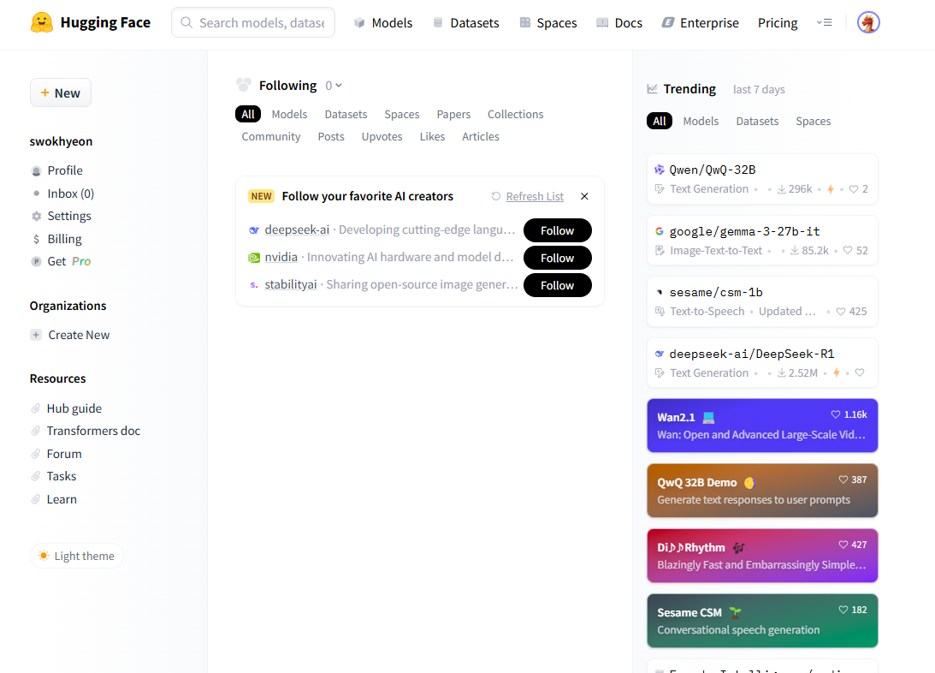Click the Spaces icon in navbar

524,22
